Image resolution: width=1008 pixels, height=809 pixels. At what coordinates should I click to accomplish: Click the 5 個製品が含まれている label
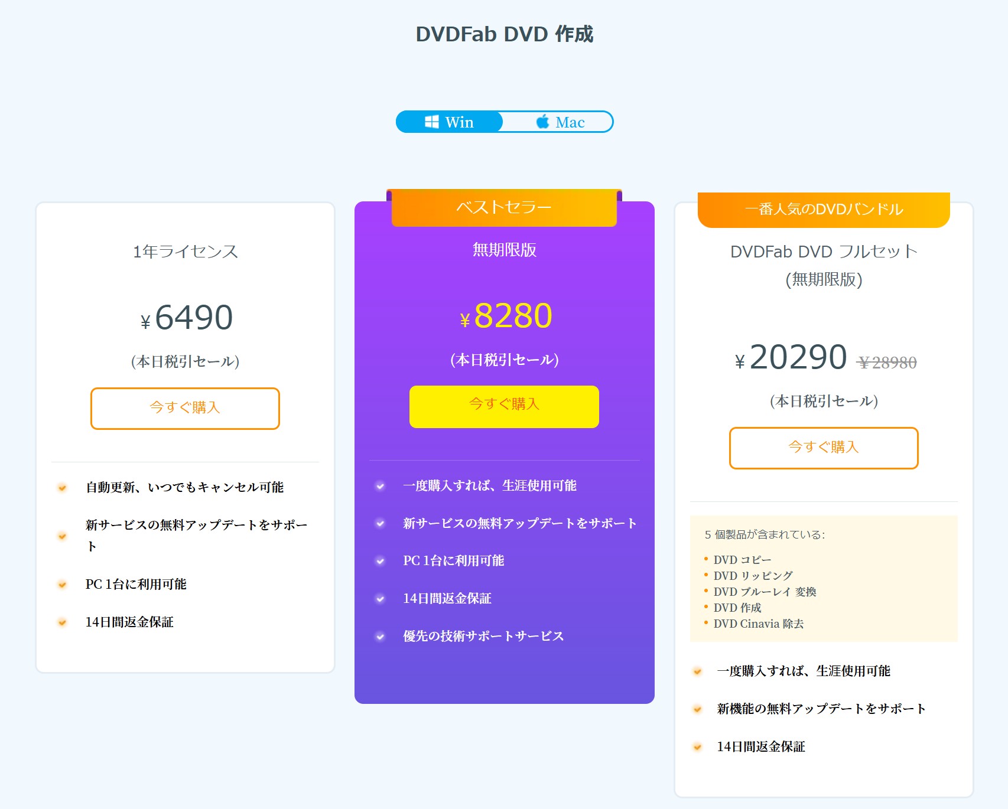(x=765, y=534)
